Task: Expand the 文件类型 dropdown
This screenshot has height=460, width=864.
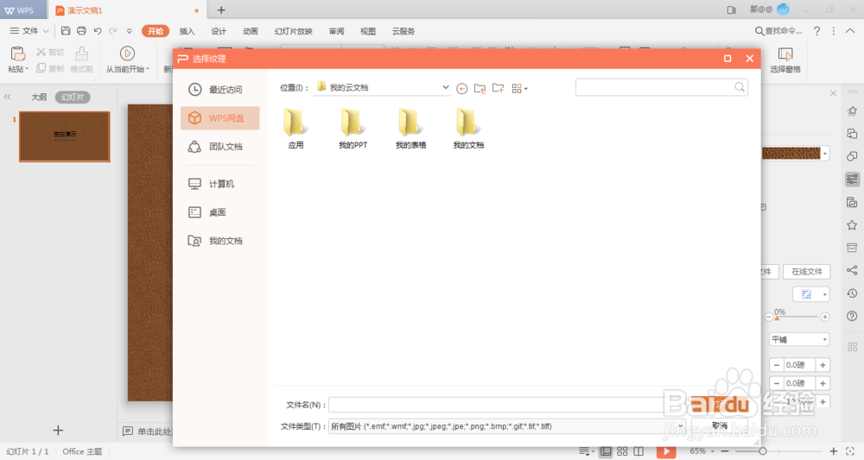Action: tap(681, 425)
